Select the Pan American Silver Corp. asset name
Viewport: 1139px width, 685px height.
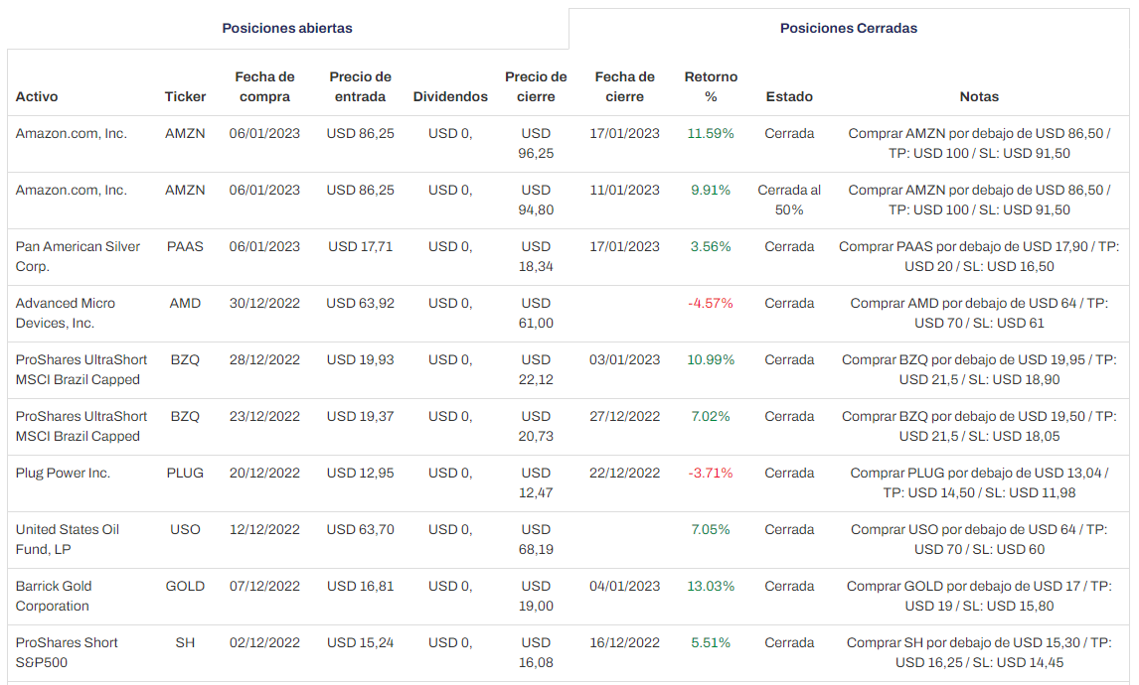(78, 257)
